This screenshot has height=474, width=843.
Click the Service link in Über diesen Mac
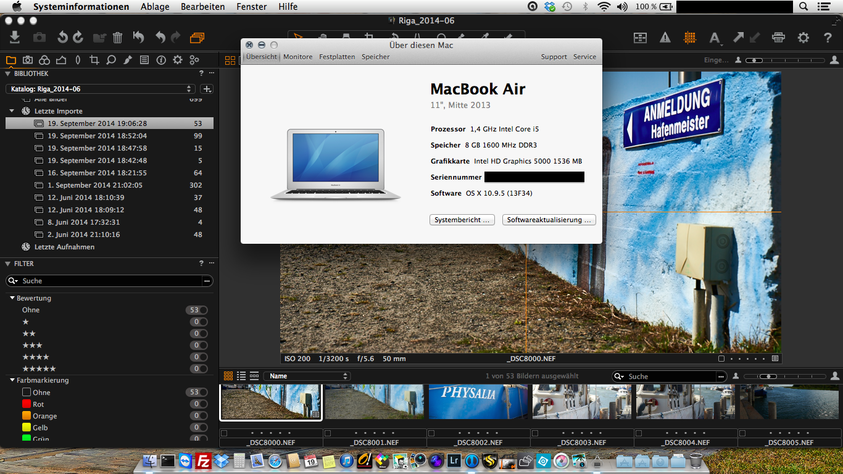coord(584,57)
